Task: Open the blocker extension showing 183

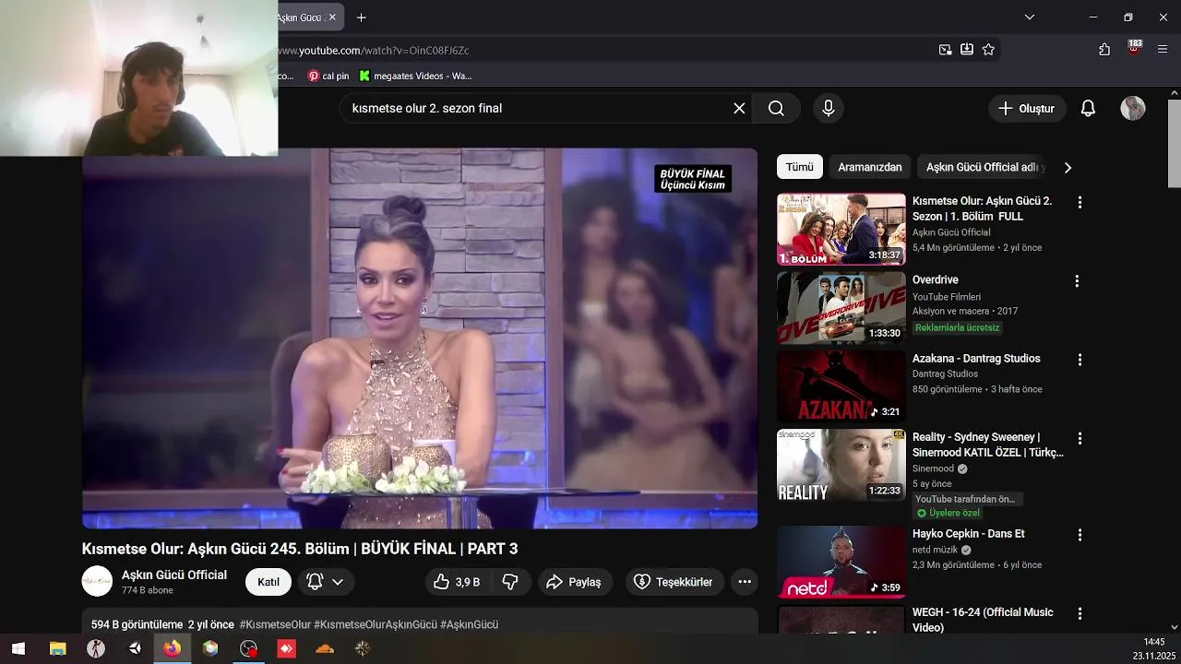Action: 1134,48
